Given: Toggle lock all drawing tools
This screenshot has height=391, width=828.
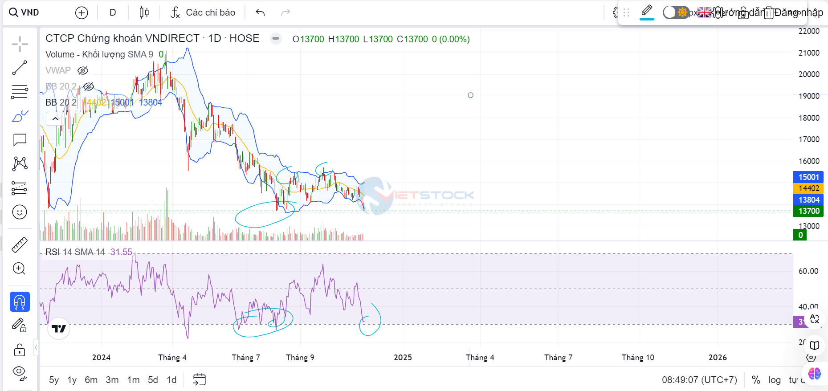Looking at the screenshot, I should [20, 350].
